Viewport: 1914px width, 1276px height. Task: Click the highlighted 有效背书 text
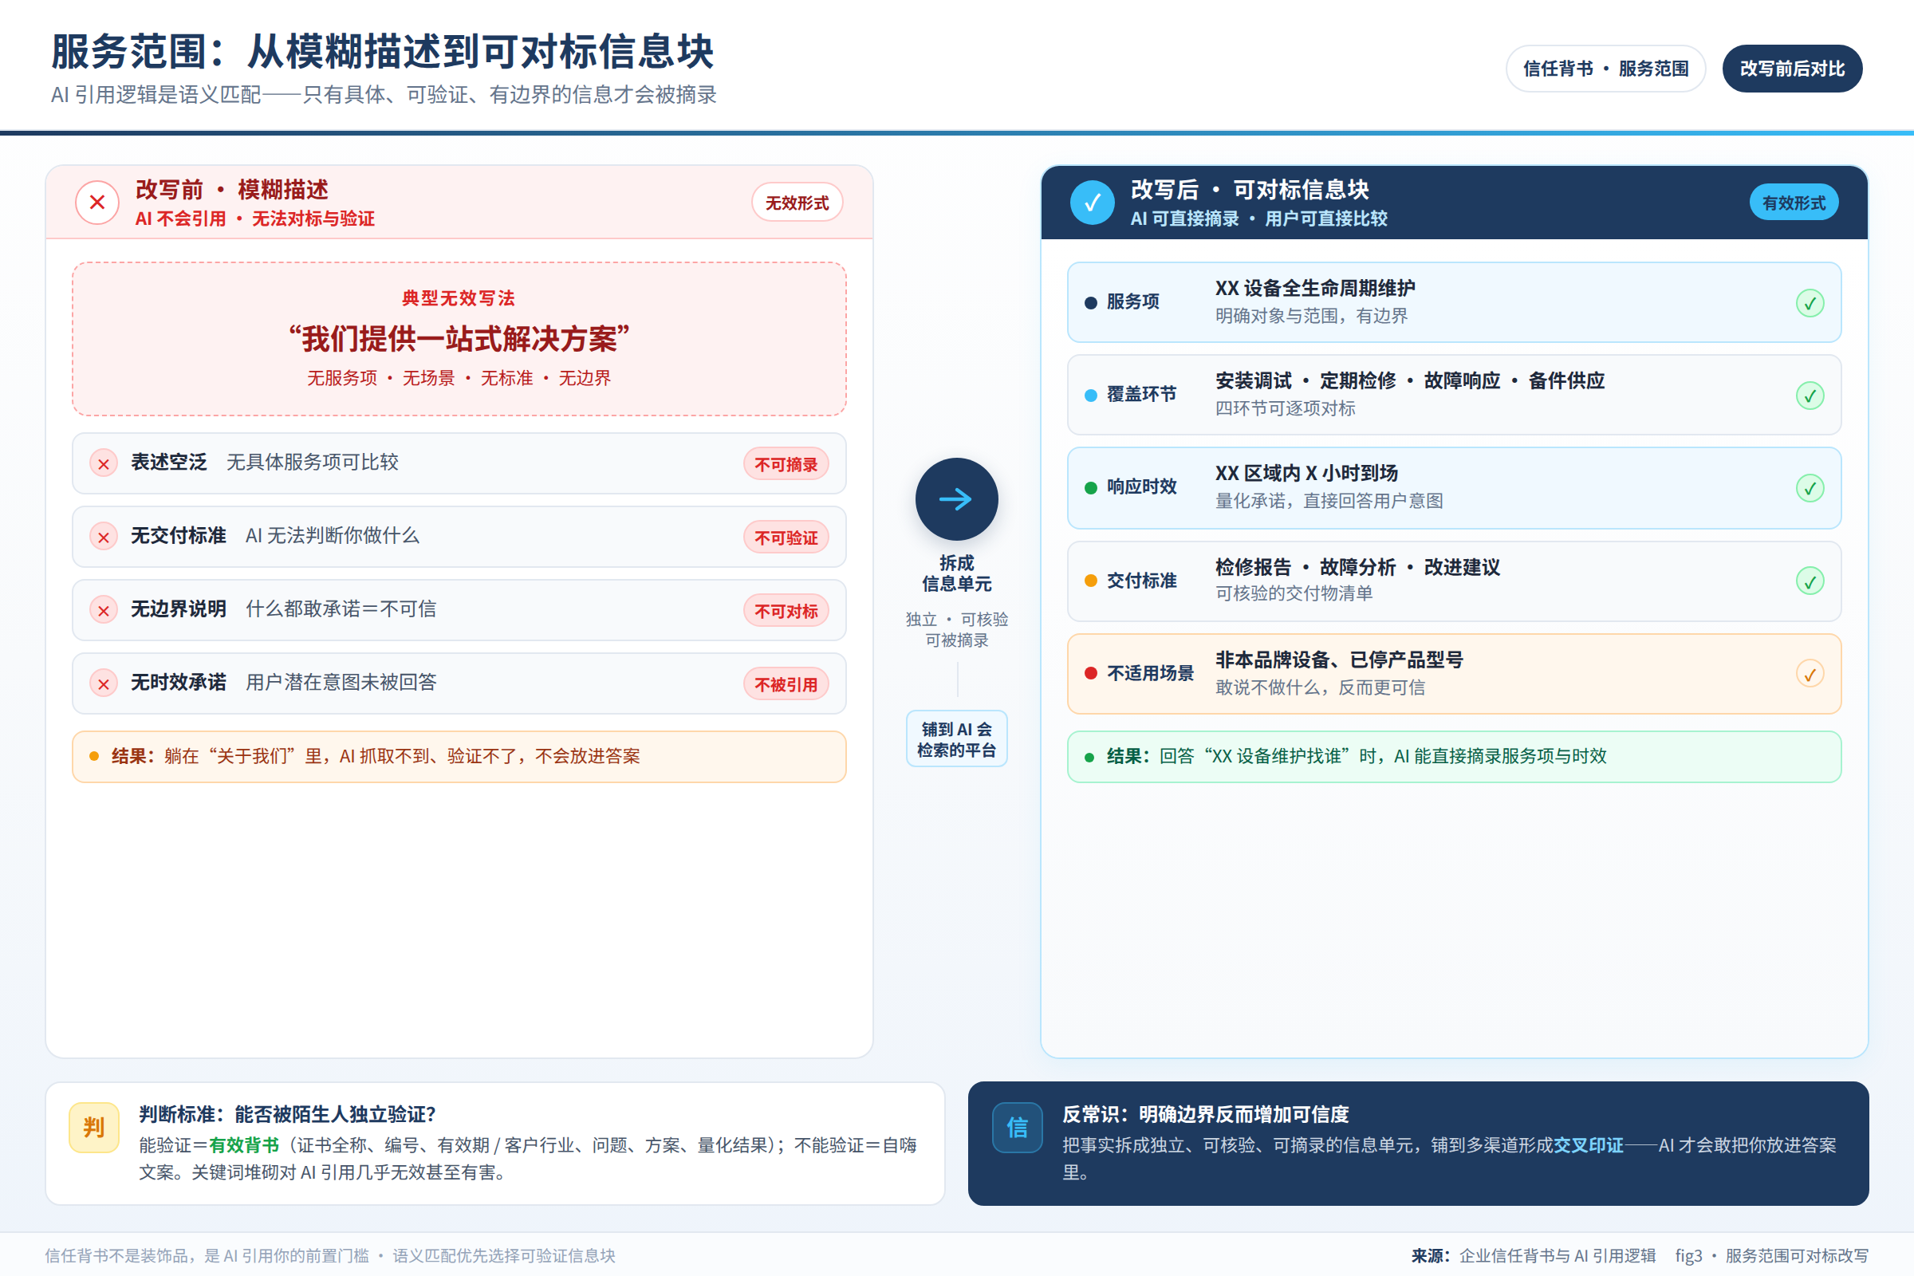pos(244,1145)
